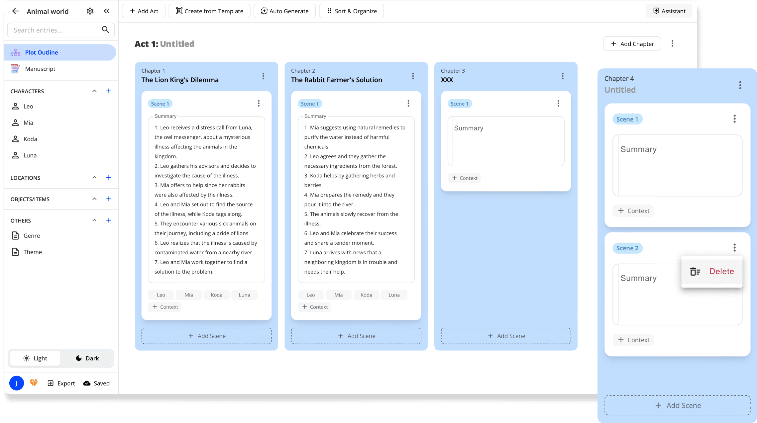Click Add Chapter button top right
757x423 pixels.
(x=632, y=43)
